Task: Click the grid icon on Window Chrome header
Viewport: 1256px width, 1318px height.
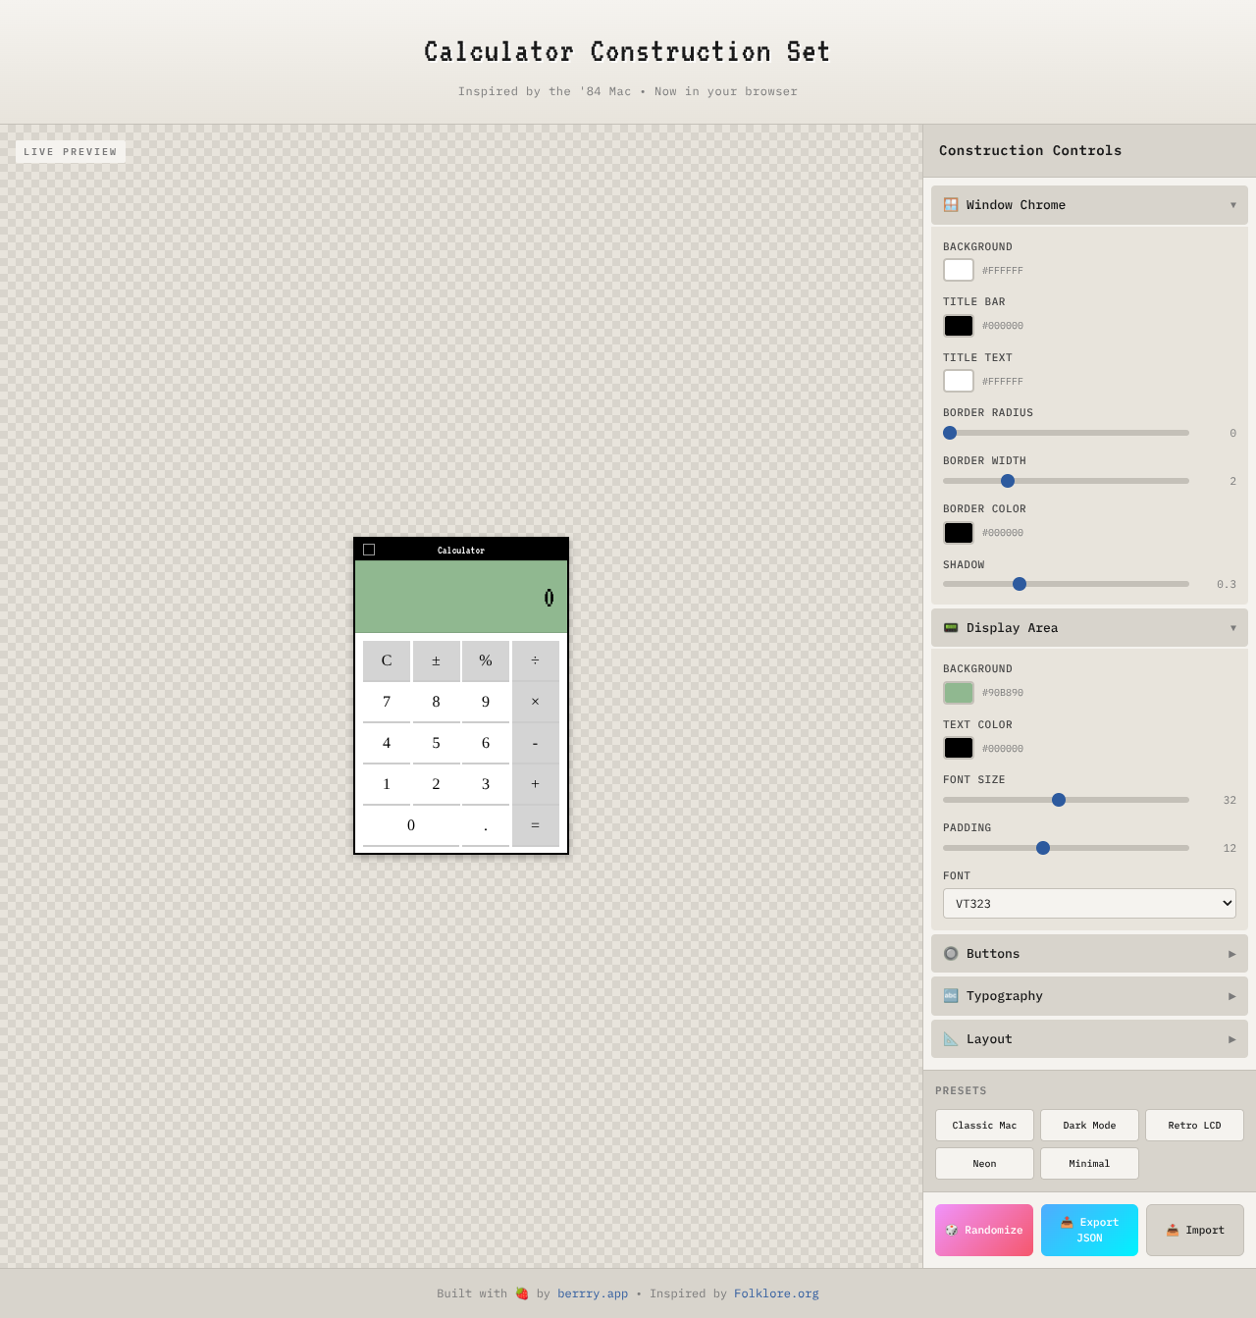Action: [950, 205]
